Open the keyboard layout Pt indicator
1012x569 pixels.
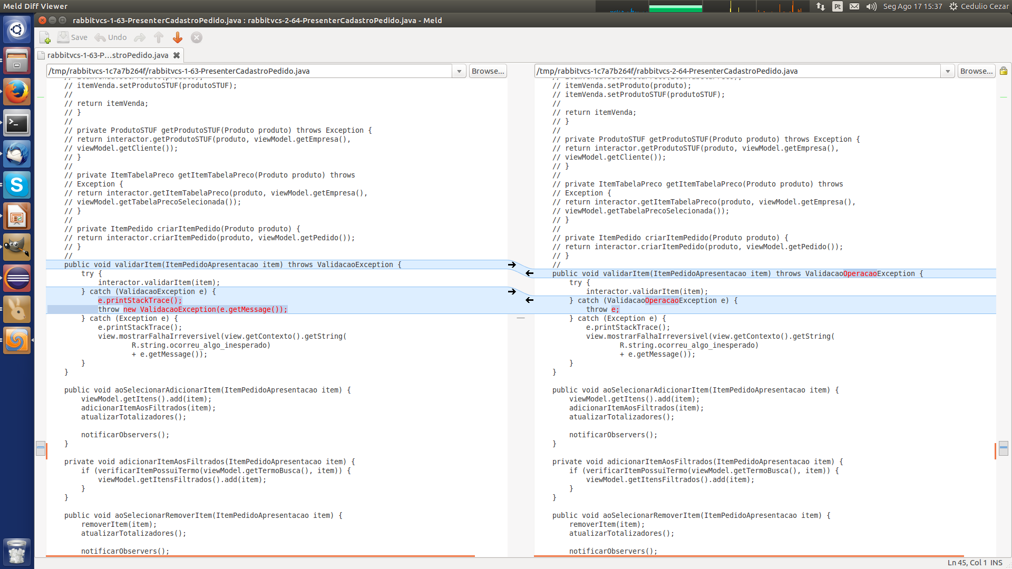(x=838, y=6)
